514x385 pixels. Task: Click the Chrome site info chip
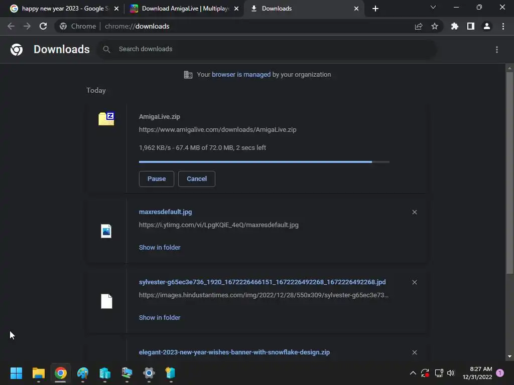click(78, 26)
